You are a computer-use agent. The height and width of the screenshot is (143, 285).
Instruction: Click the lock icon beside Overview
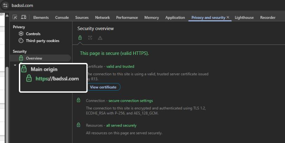21,58
